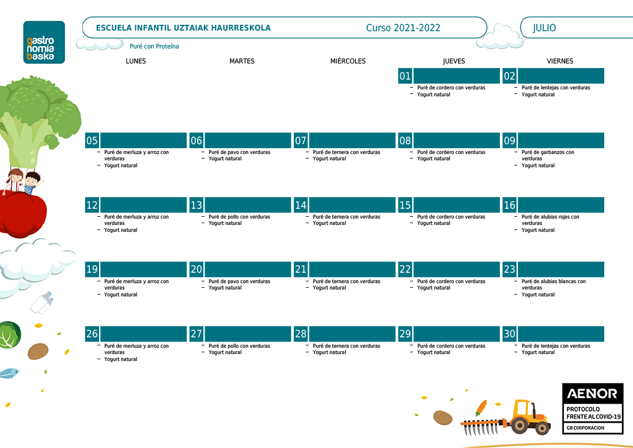Viewport: 633px width, 448px height.
Task: Click the Escuela Infantil Uztaiak Haurreskola title
Action: [183, 28]
